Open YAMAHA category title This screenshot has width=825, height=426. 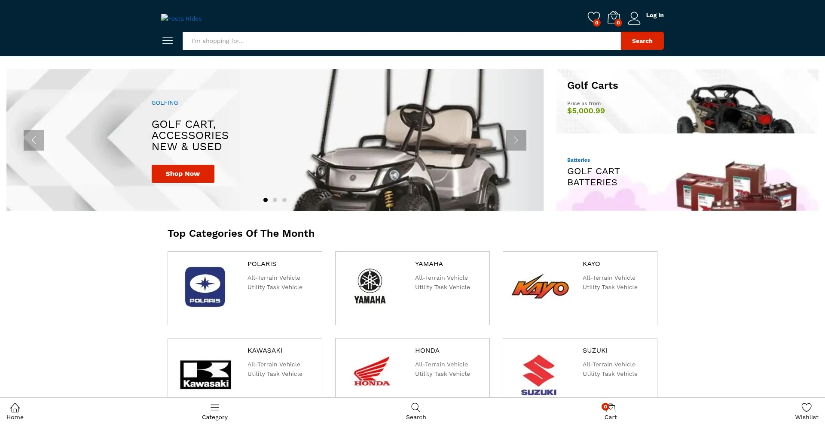pyautogui.click(x=429, y=264)
